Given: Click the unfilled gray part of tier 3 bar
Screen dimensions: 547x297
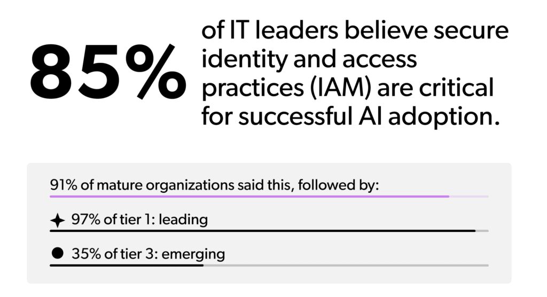Looking at the screenshot, I should pyautogui.click(x=345, y=264).
